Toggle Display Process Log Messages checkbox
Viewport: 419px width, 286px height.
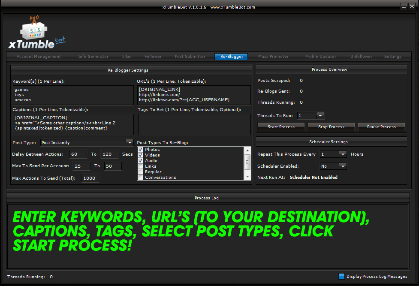click(x=341, y=277)
